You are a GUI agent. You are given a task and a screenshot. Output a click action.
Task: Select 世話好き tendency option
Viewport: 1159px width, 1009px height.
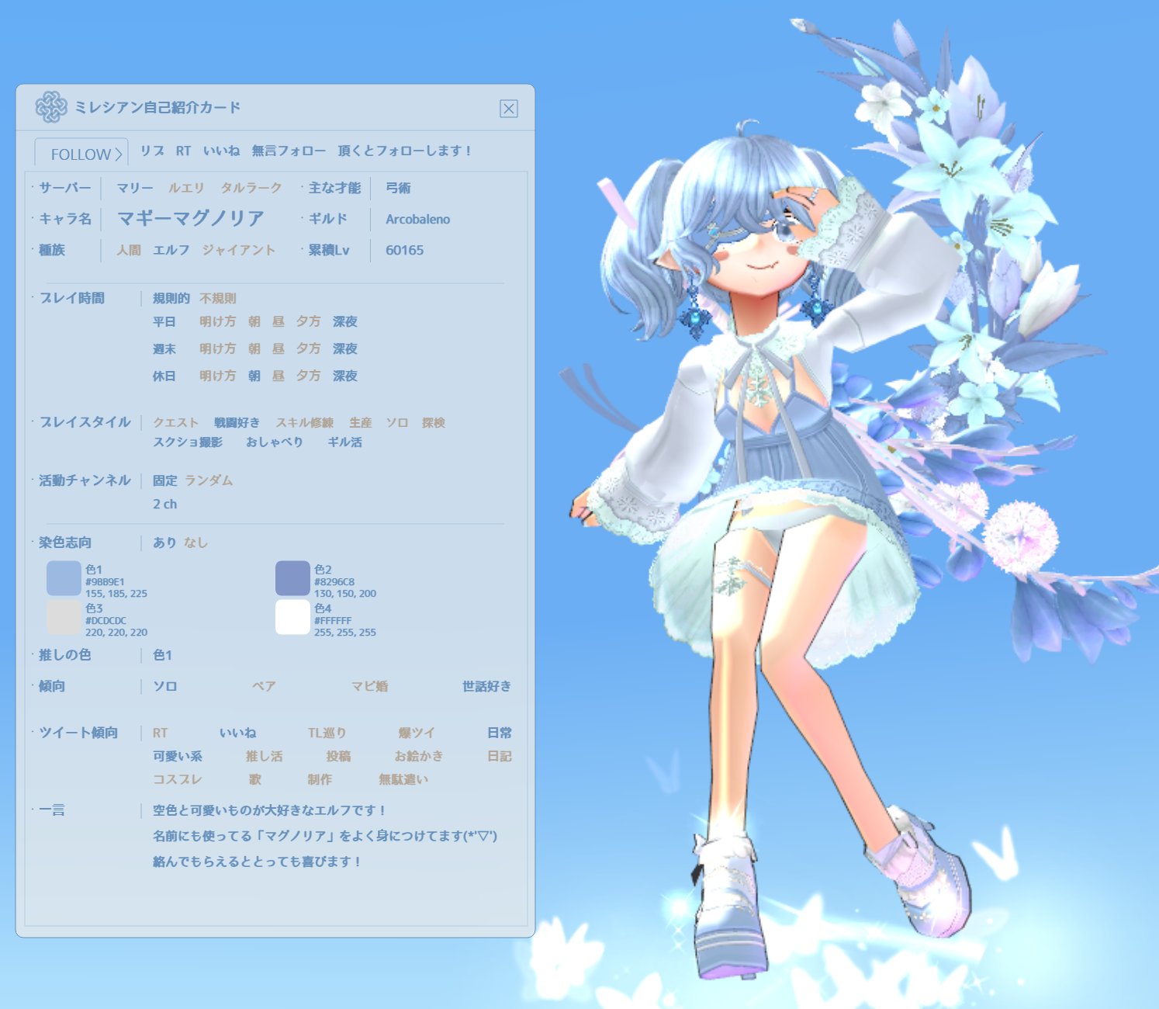point(487,686)
